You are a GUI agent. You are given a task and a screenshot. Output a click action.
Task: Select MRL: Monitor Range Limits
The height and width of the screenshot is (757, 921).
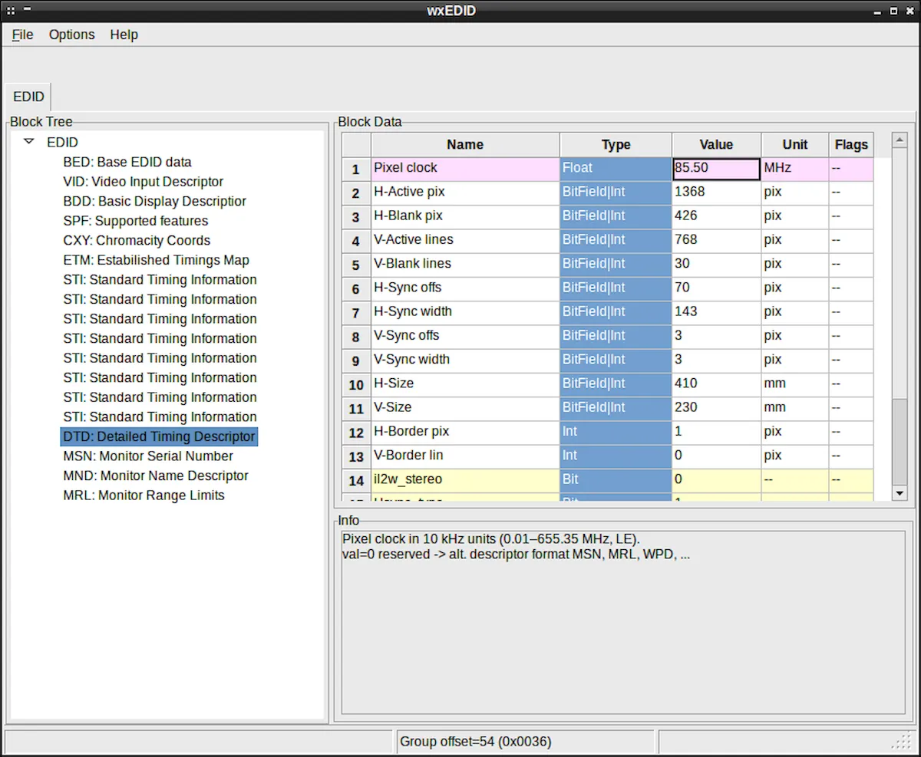pos(144,495)
